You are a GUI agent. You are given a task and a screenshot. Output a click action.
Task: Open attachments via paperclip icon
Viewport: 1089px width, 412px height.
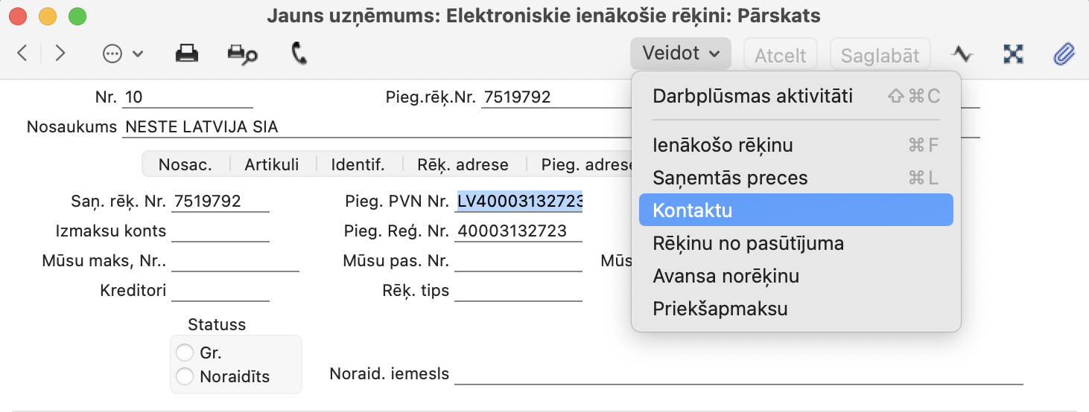(x=1064, y=54)
